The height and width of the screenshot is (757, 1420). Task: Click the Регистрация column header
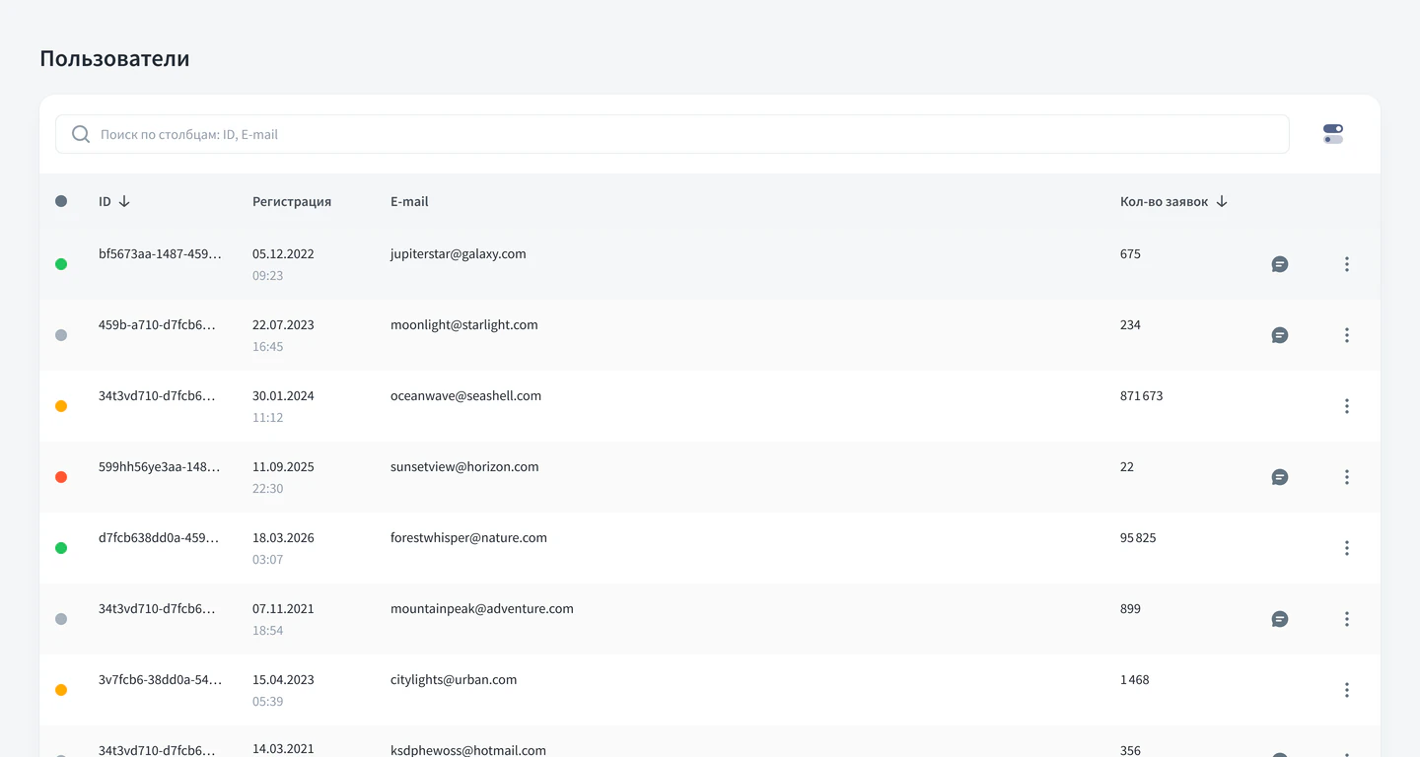292,201
